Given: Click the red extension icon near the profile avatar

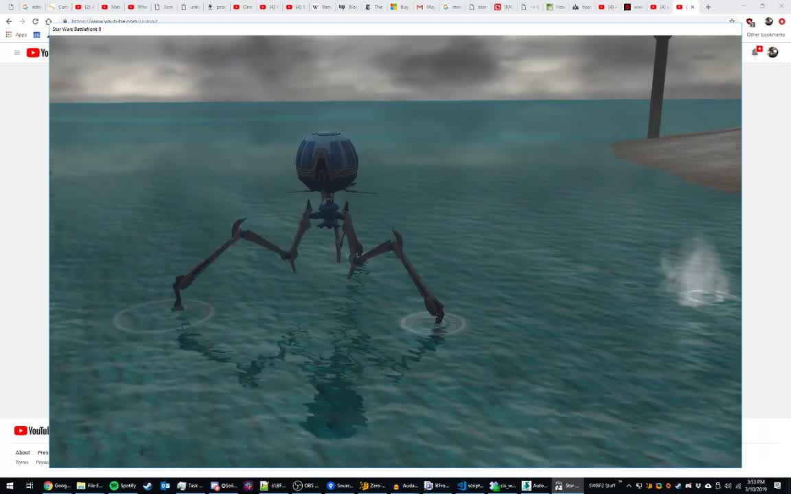Looking at the screenshot, I should [x=782, y=21].
